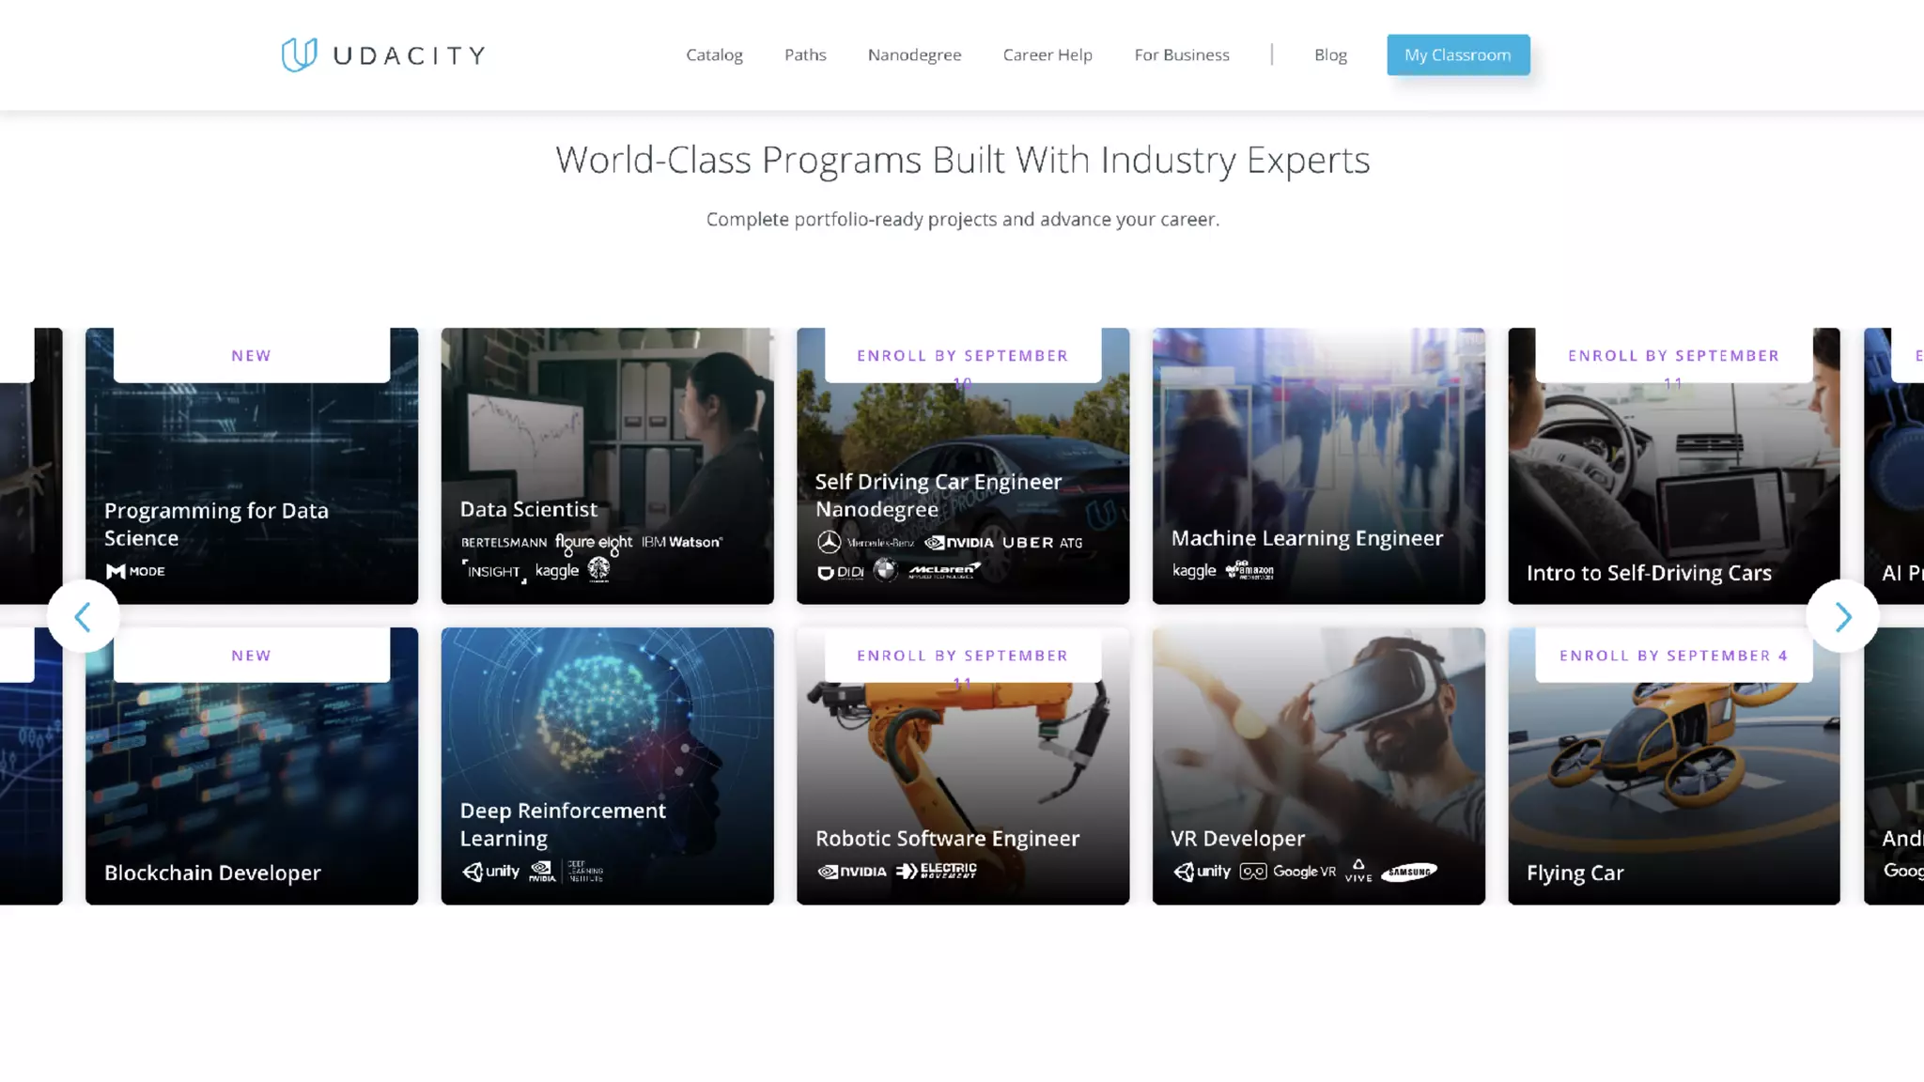Click Nvidia logo on Self Driving Car card

958,542
